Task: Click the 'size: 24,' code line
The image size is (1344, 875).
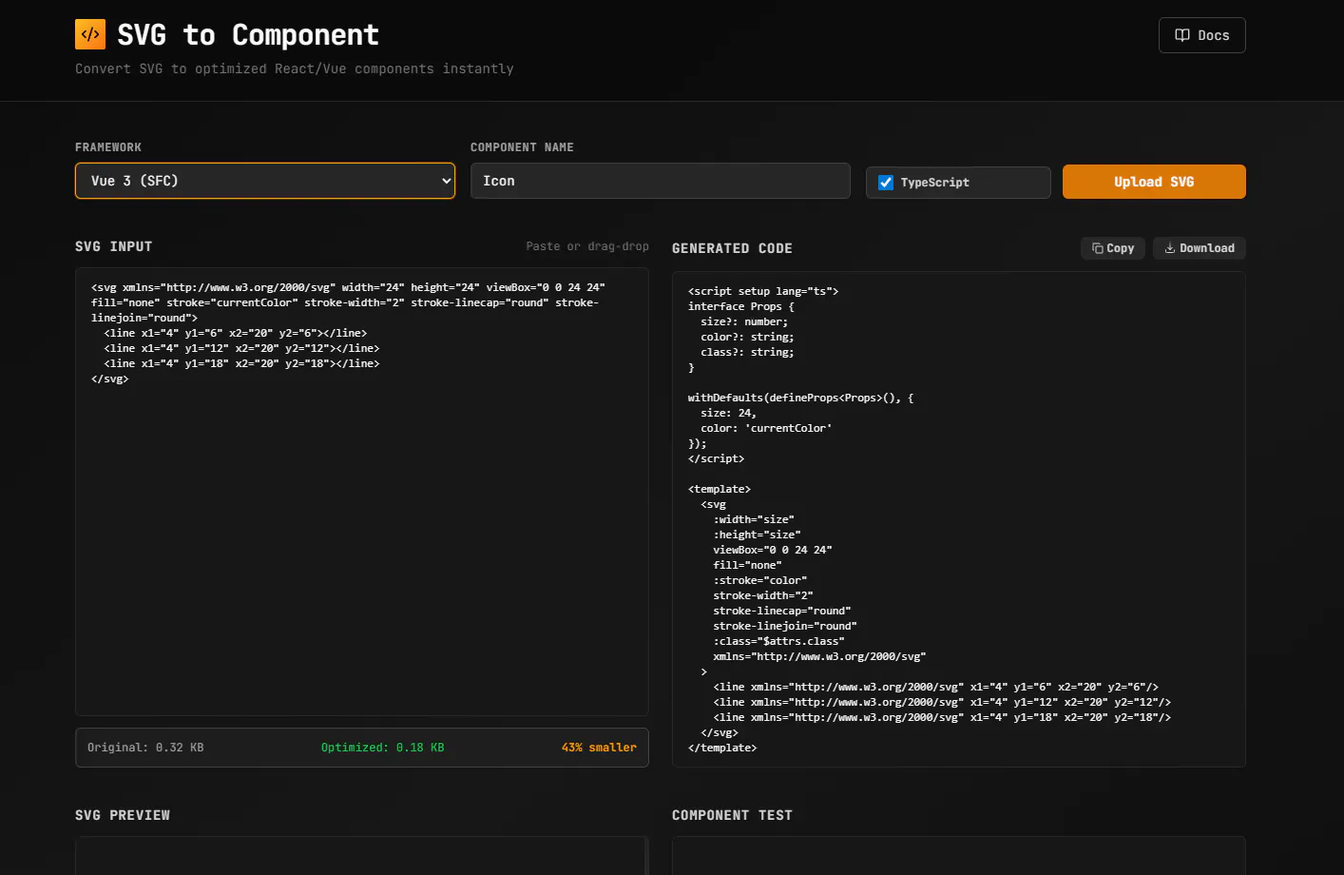Action: click(728, 413)
